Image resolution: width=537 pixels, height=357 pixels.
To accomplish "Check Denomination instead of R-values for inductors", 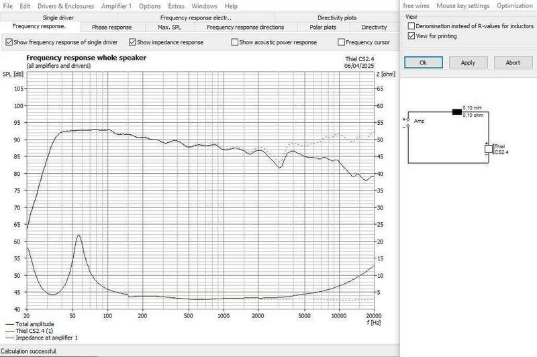I will [x=411, y=25].
